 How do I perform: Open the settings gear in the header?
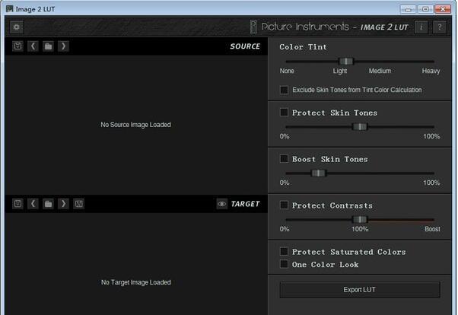point(17,27)
